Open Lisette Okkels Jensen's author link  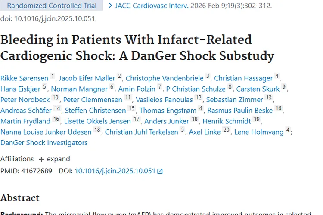pos(98,121)
